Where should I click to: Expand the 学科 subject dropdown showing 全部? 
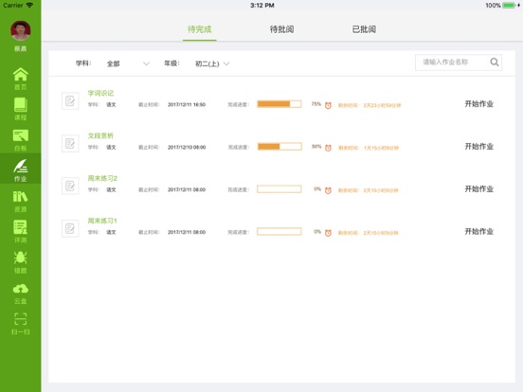pyautogui.click(x=128, y=63)
